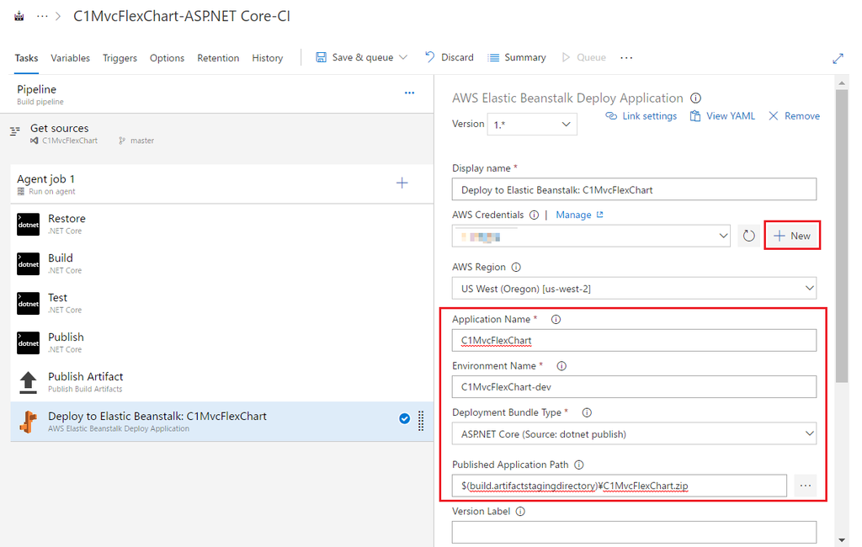This screenshot has width=862, height=547.
Task: Open more actions ellipsis in toolbar
Action: click(626, 58)
